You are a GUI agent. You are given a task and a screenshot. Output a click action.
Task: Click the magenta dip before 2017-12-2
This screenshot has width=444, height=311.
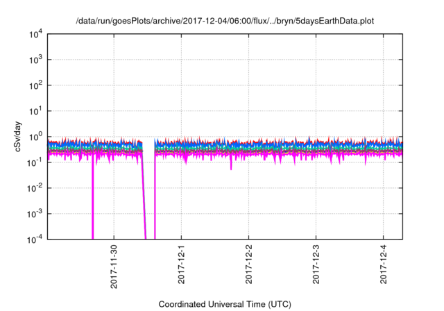point(231,164)
